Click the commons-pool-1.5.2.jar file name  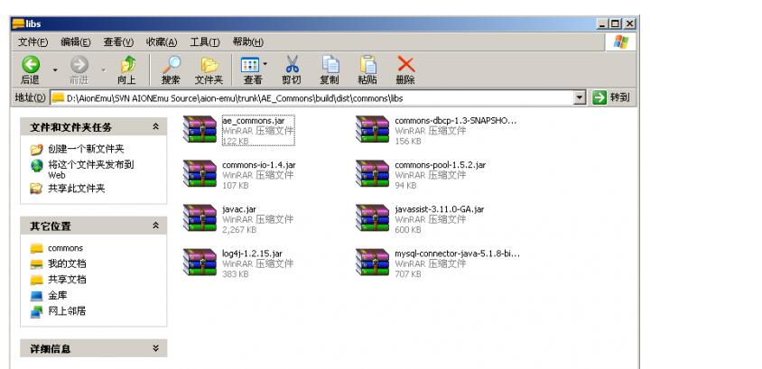pos(441,165)
